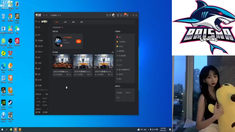Image resolution: width=235 pixels, height=132 pixels.
Task: Click the taskbar clock showing 15:07
Action: click(163, 129)
